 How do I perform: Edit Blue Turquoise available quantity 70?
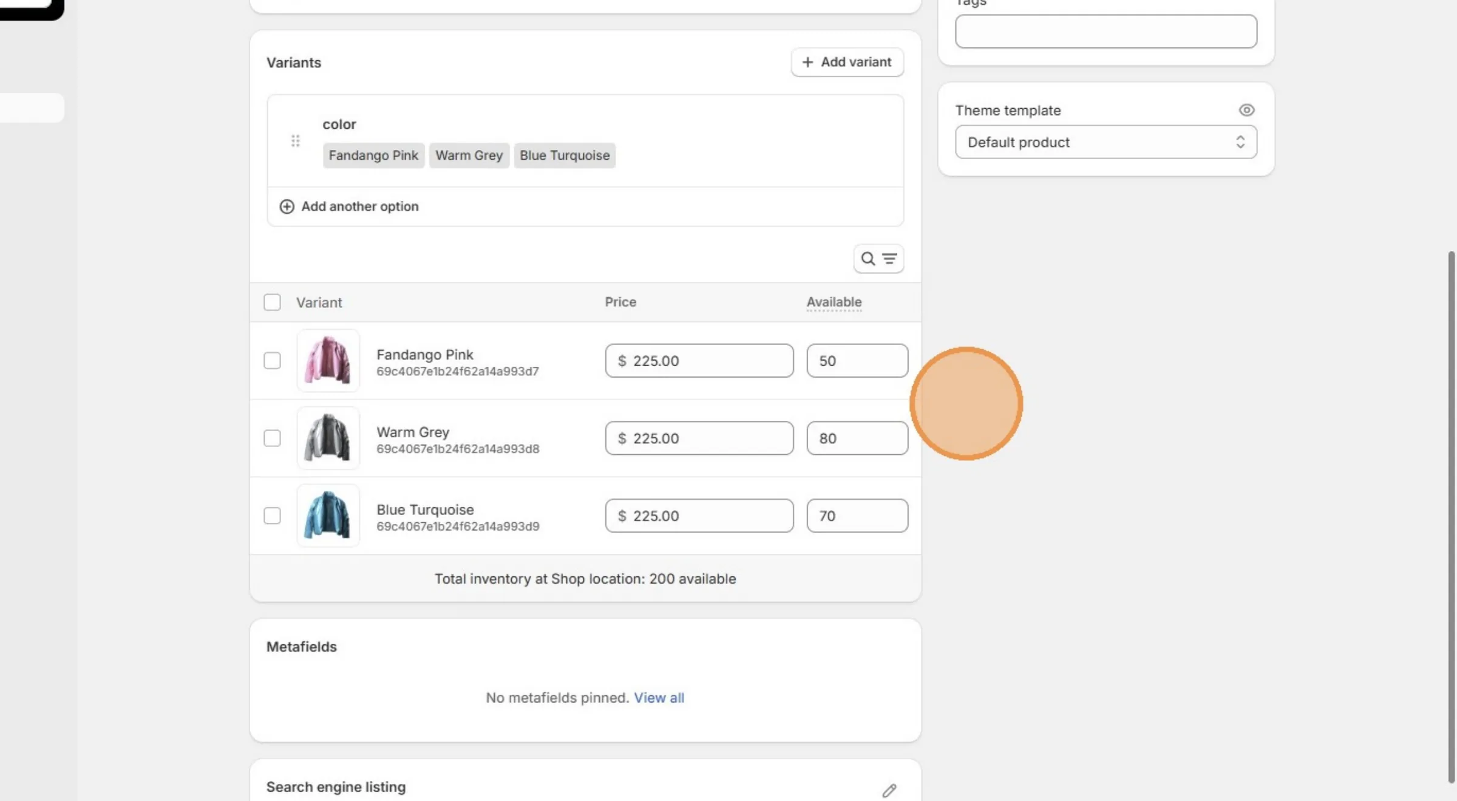click(857, 516)
